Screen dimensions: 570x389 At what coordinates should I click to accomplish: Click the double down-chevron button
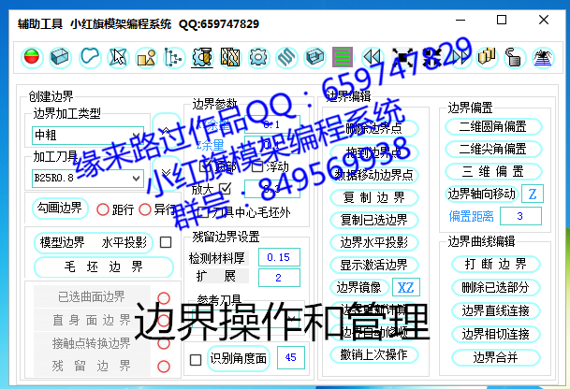pyautogui.click(x=166, y=173)
